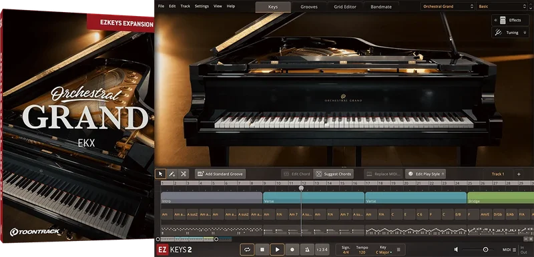Select the scissors split tool
The height and width of the screenshot is (257, 534).
pyautogui.click(x=183, y=174)
